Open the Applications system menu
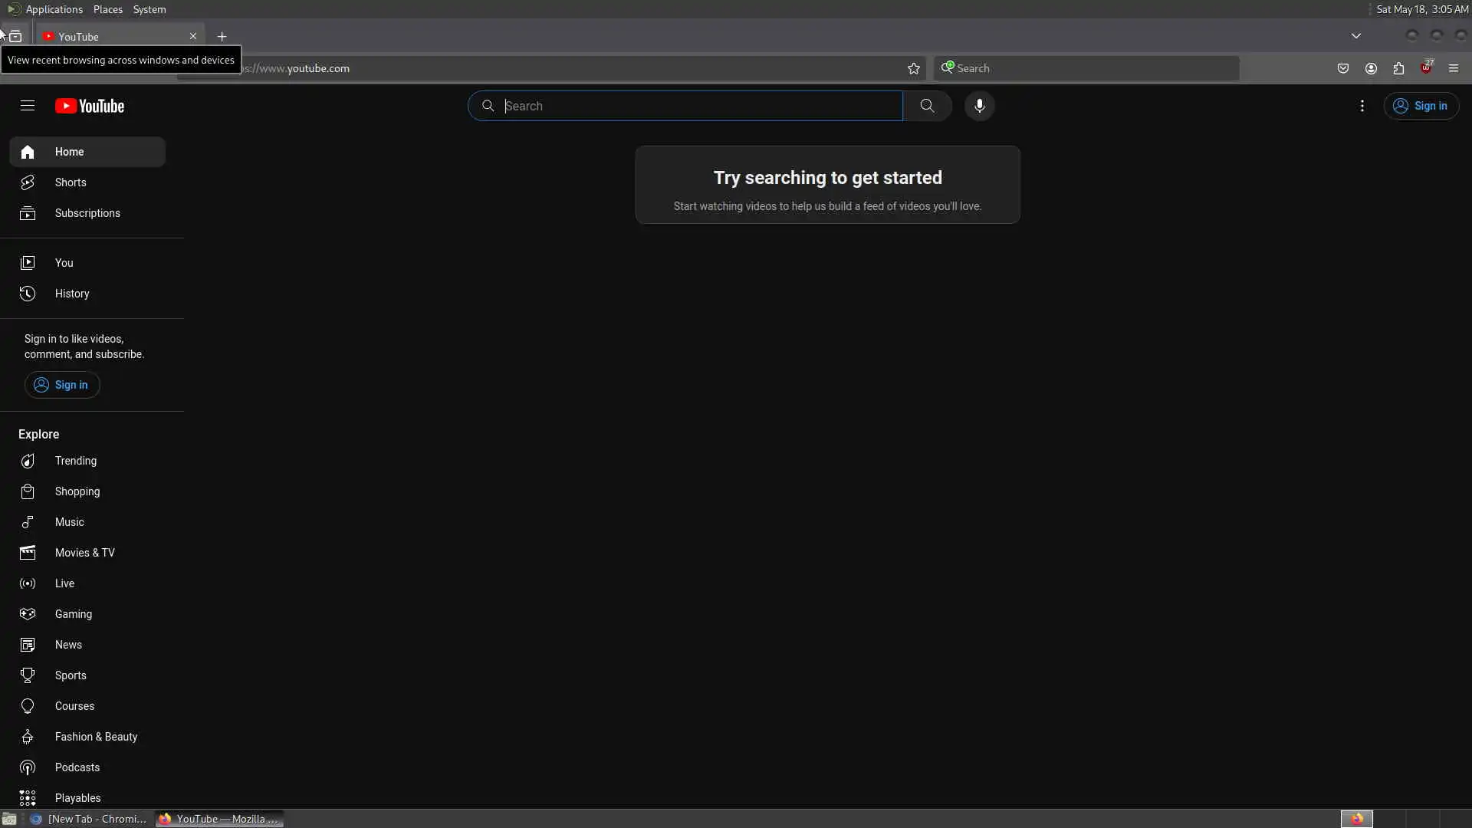Screen dimensions: 1472x828 click(54, 9)
